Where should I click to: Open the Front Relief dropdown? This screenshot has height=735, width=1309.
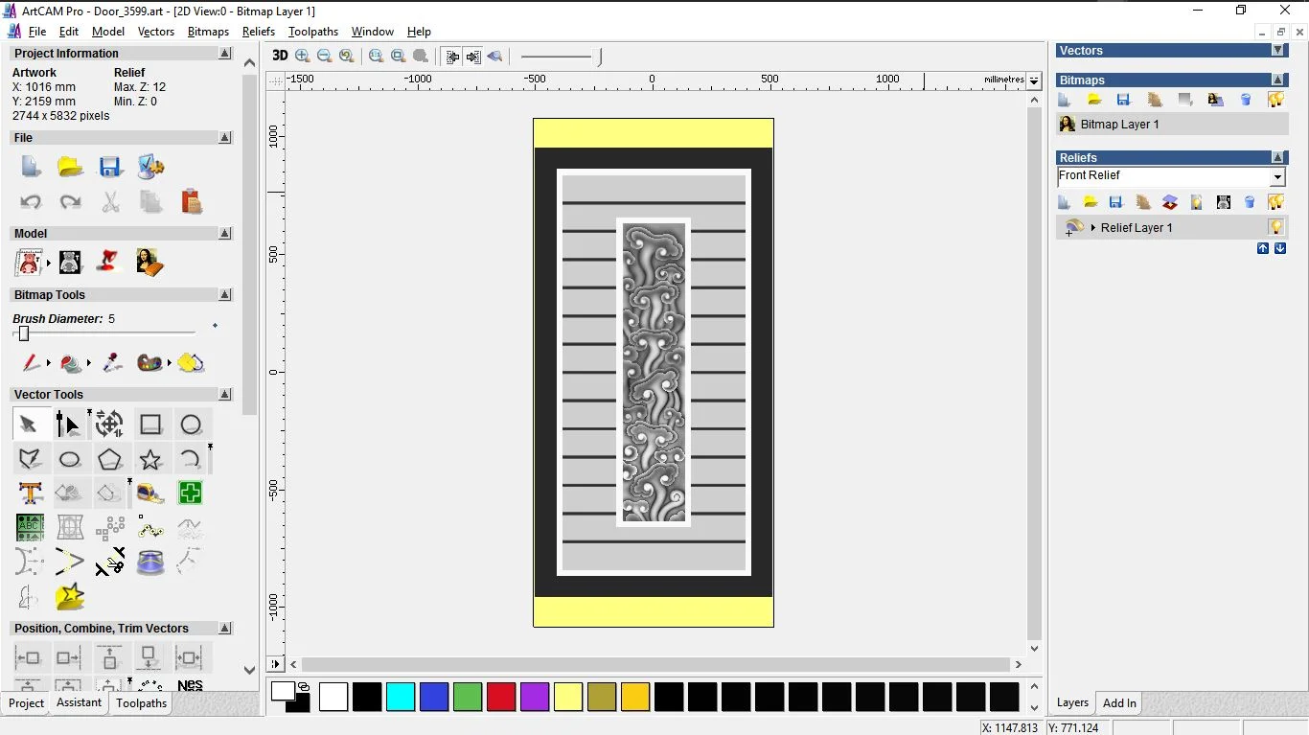pyautogui.click(x=1278, y=176)
